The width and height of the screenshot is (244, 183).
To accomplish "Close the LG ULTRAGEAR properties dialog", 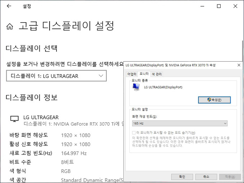I will click(x=239, y=65).
